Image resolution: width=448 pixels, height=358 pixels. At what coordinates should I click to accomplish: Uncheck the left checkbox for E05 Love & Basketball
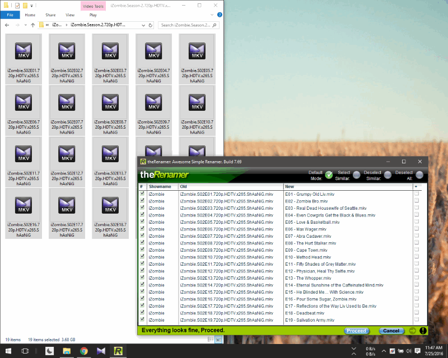coord(142,222)
